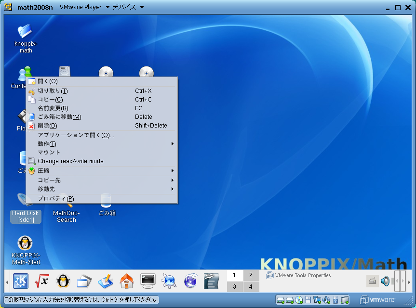Screen dimensions: 416x308
Task: Click the USB device icon in VMware status bar
Action: (335, 300)
